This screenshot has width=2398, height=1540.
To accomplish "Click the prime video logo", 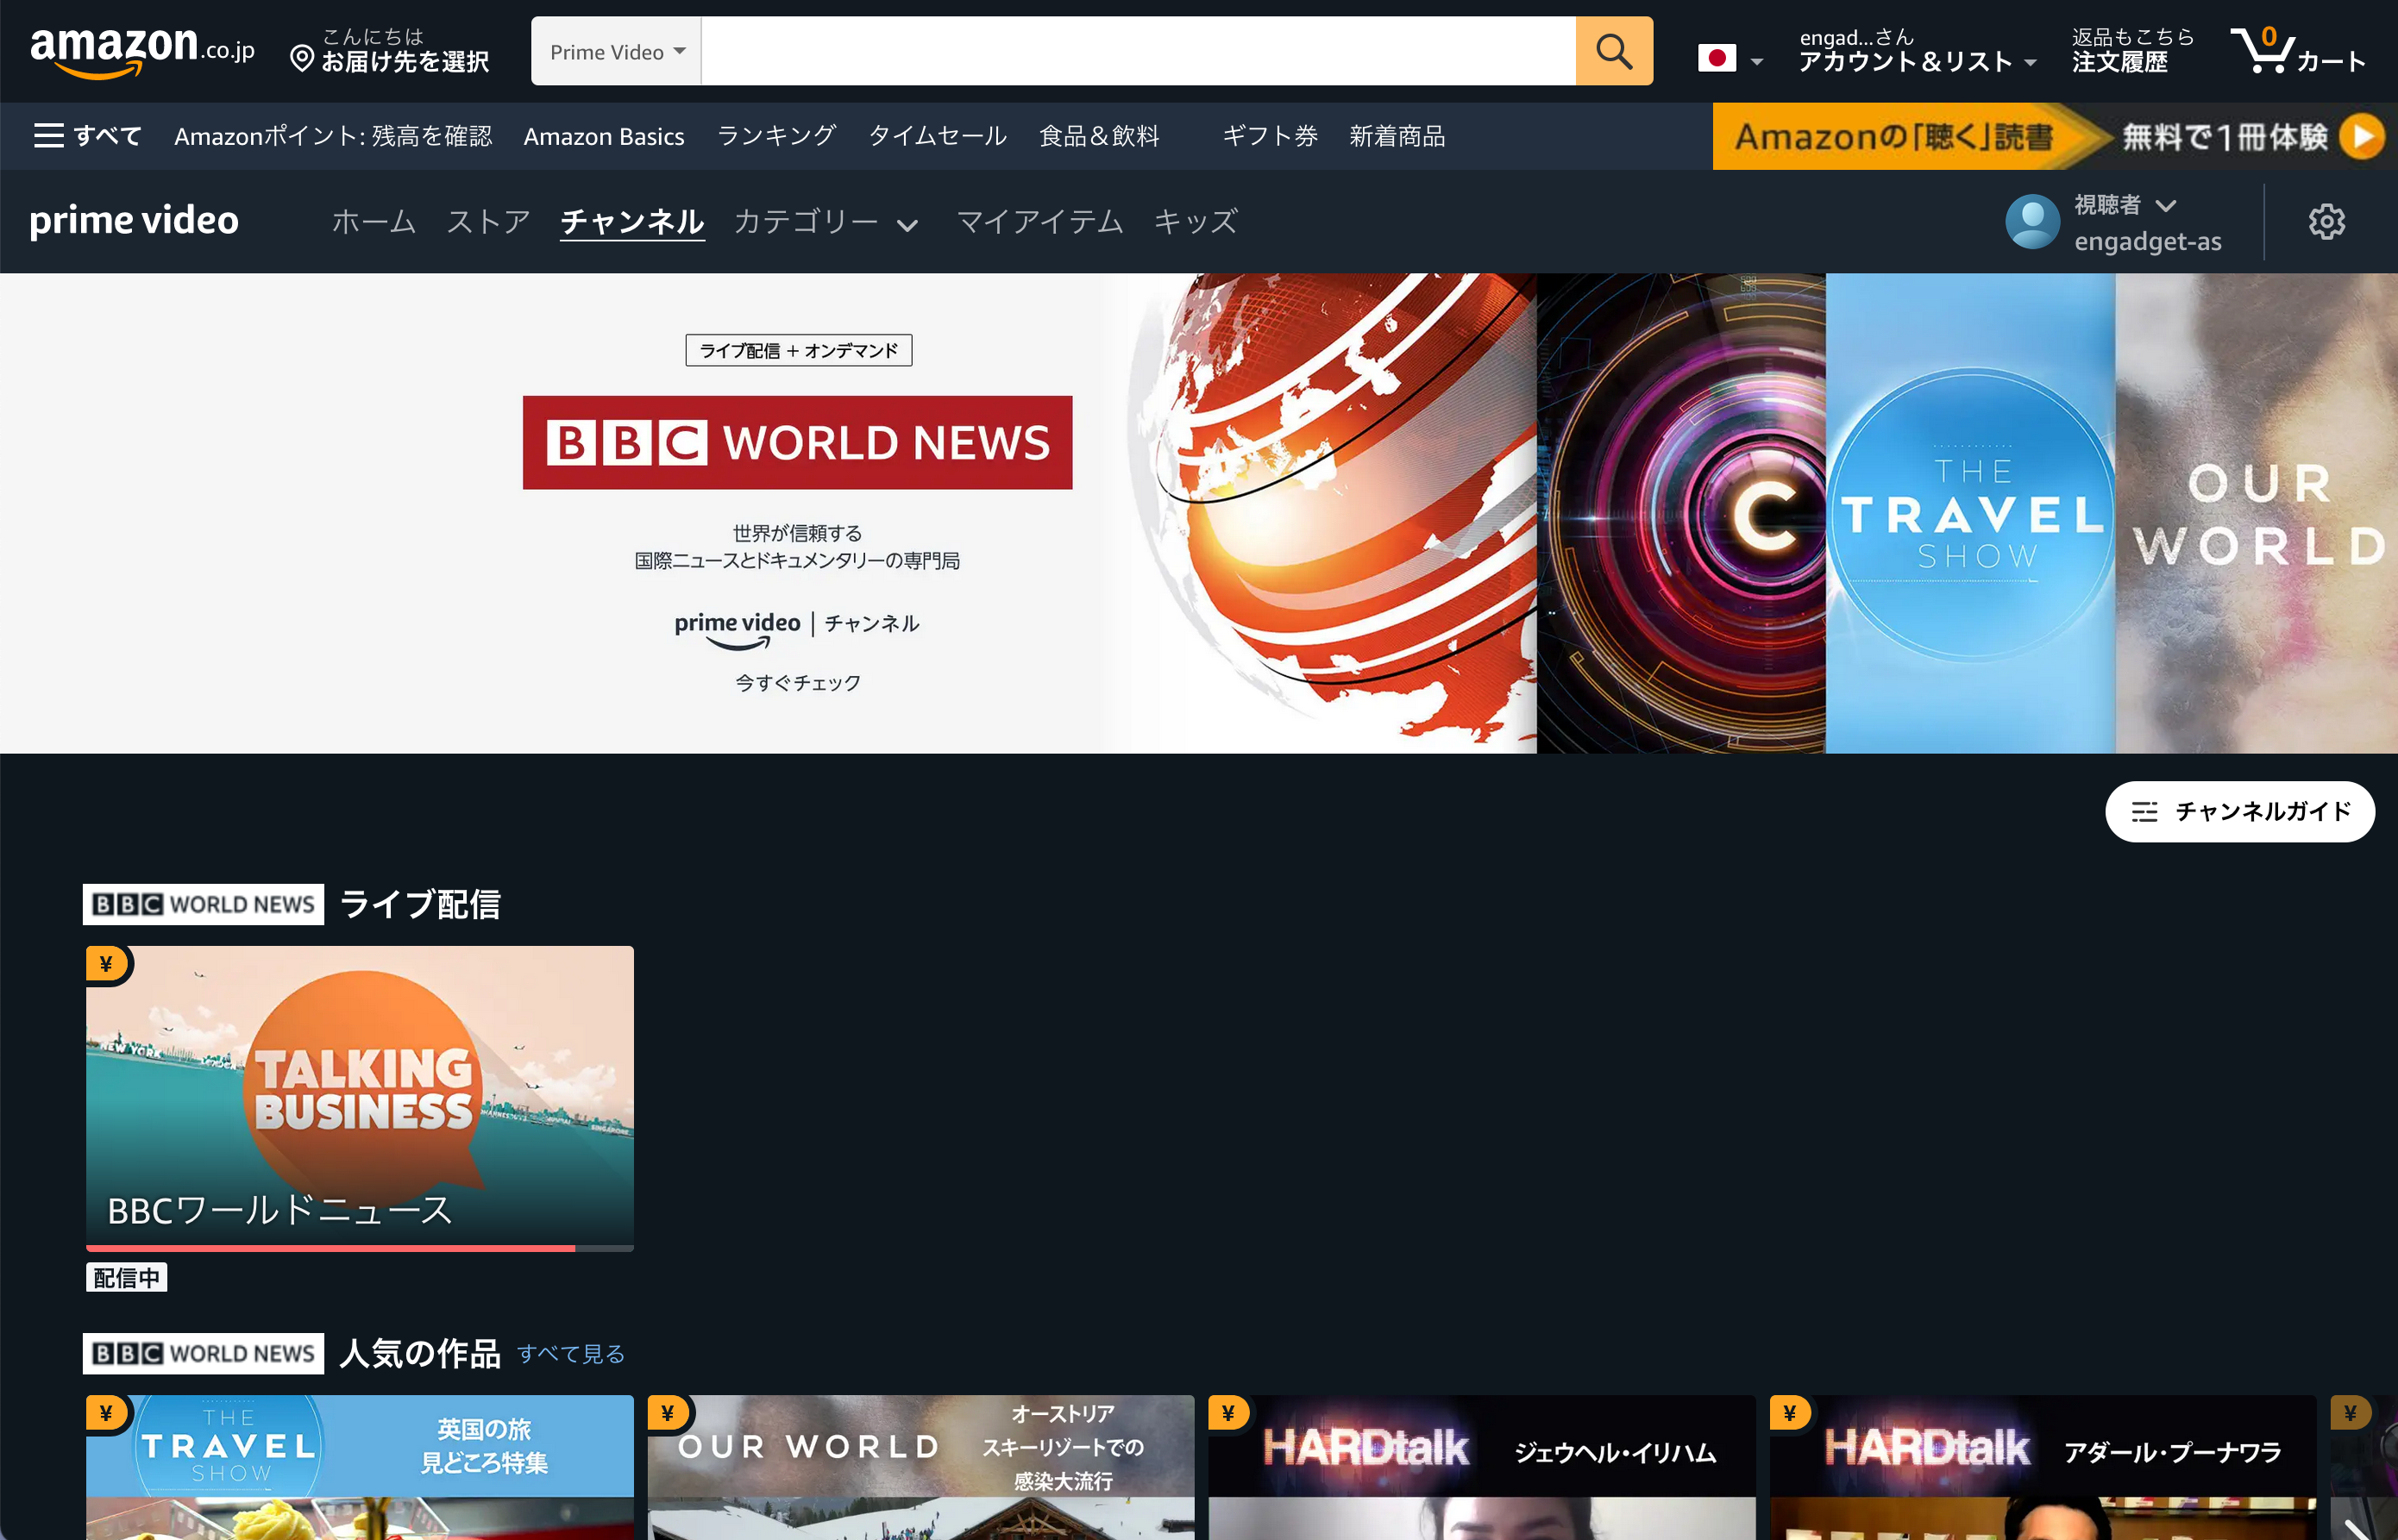I will pyautogui.click(x=134, y=220).
